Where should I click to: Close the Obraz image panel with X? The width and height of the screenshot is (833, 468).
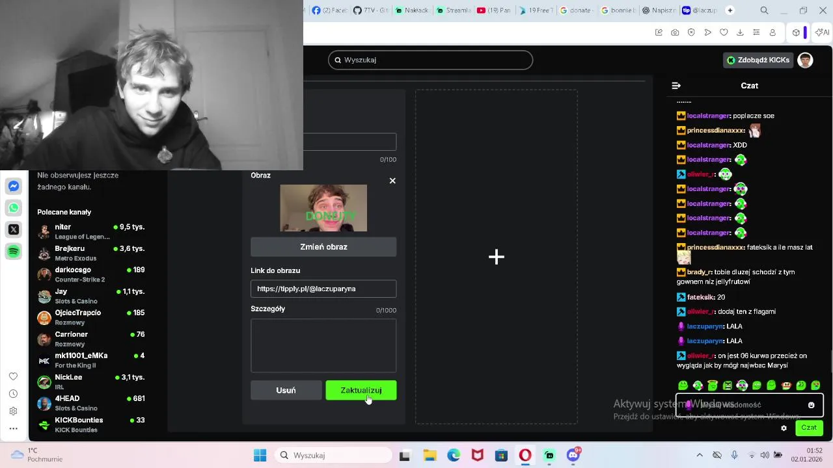pos(392,181)
